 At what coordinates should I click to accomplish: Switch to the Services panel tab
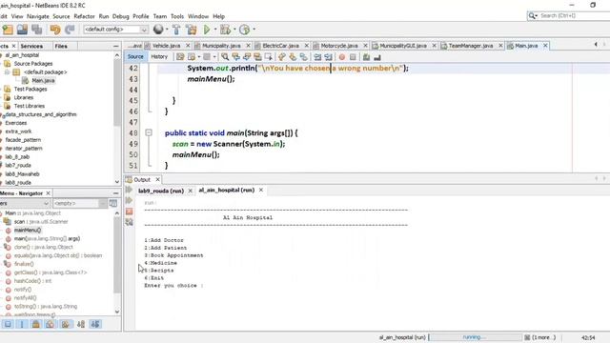point(31,46)
